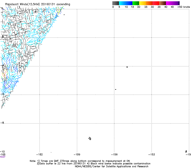Choose the brown 35–40 knots segment
This screenshot has height=168, width=191.
click(x=163, y=3)
